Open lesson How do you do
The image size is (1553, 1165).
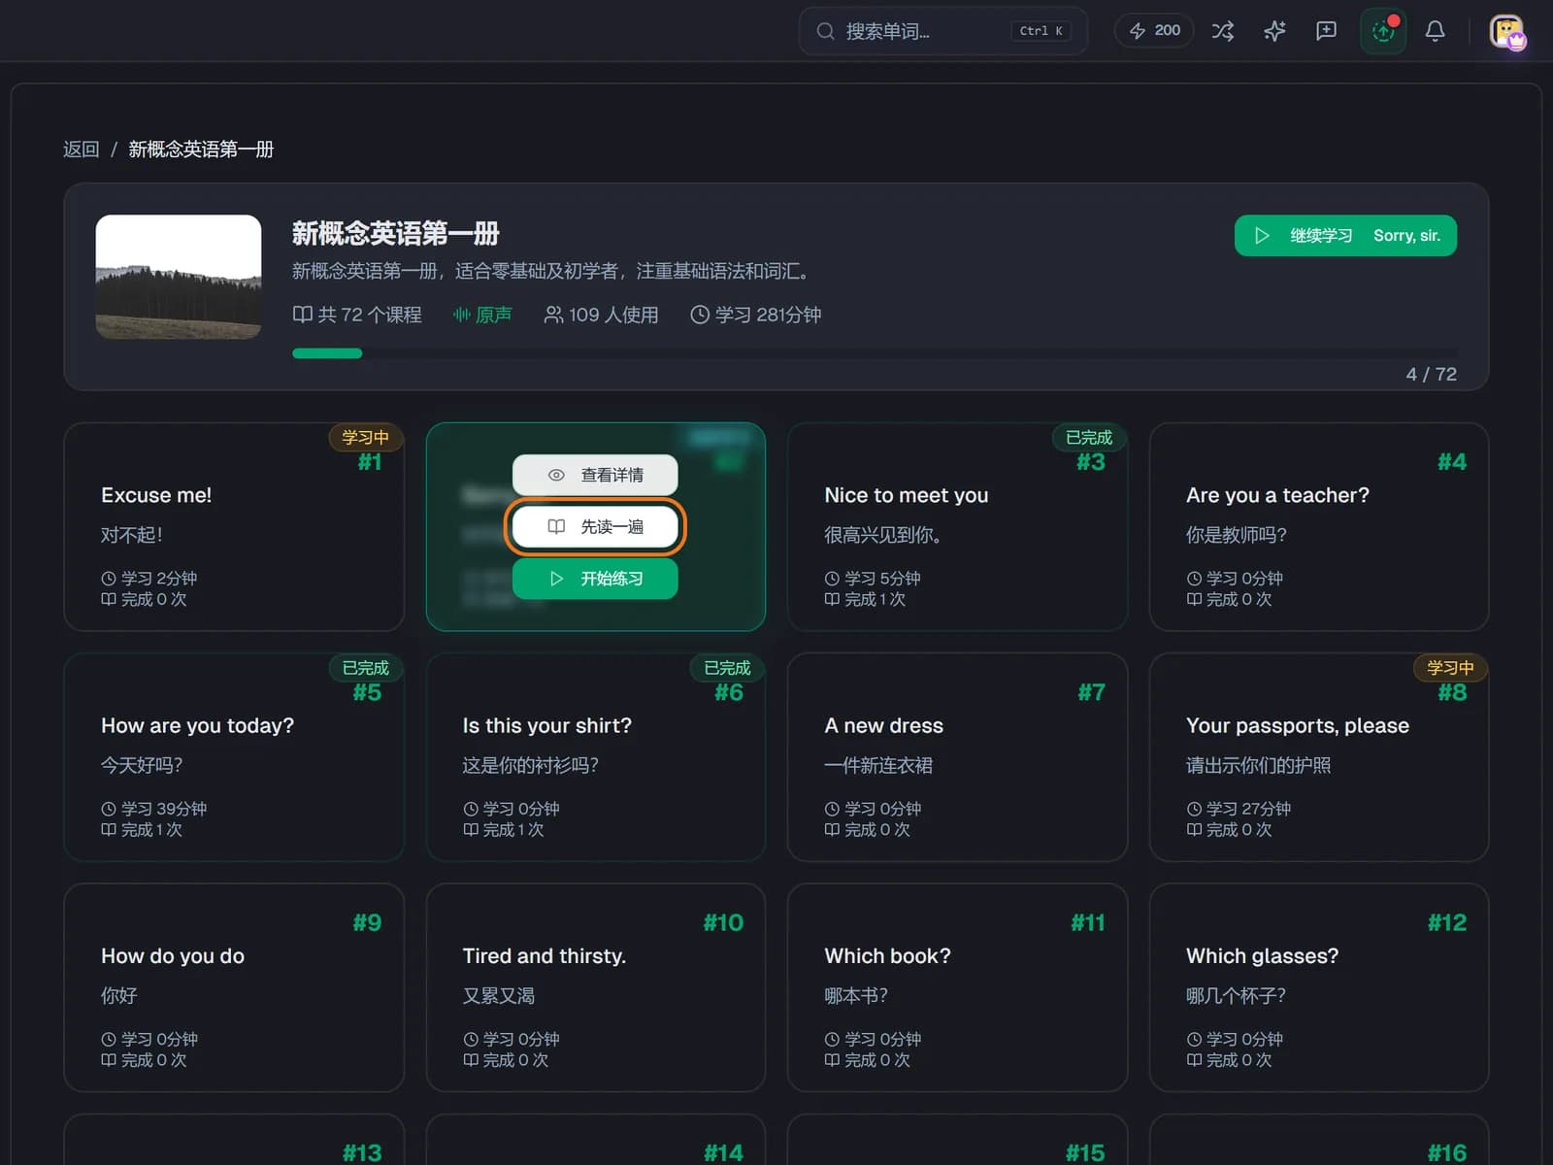(x=234, y=987)
